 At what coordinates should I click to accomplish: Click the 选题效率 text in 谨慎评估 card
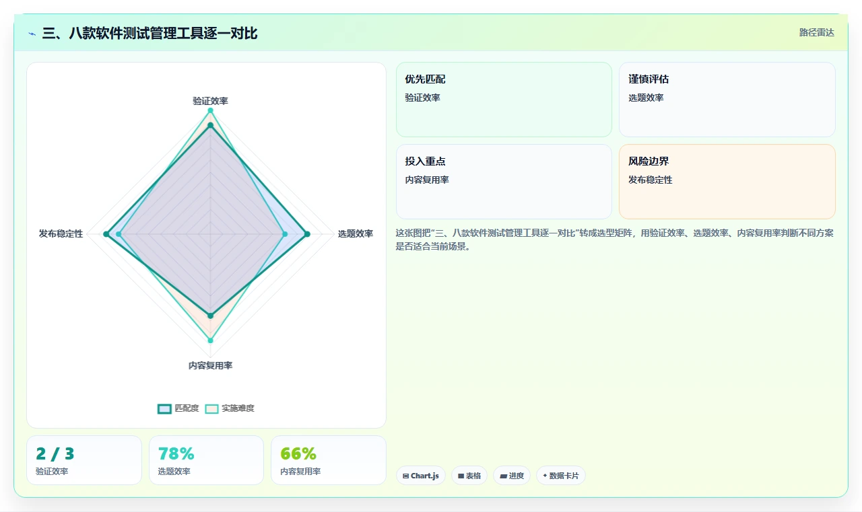(646, 98)
